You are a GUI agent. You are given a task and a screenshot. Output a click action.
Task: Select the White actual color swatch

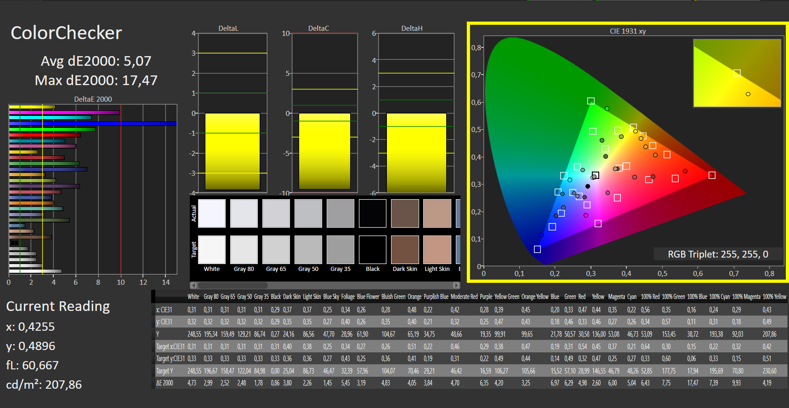pos(212,213)
